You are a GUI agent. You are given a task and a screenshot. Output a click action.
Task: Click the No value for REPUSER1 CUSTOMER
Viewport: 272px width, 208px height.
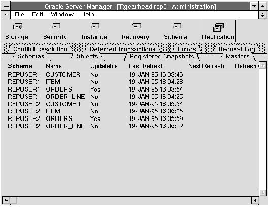click(94, 75)
